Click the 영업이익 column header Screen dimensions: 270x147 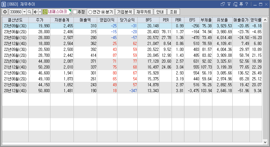point(107,20)
